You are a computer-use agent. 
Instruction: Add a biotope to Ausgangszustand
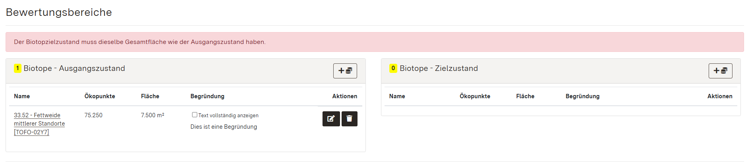coord(345,71)
